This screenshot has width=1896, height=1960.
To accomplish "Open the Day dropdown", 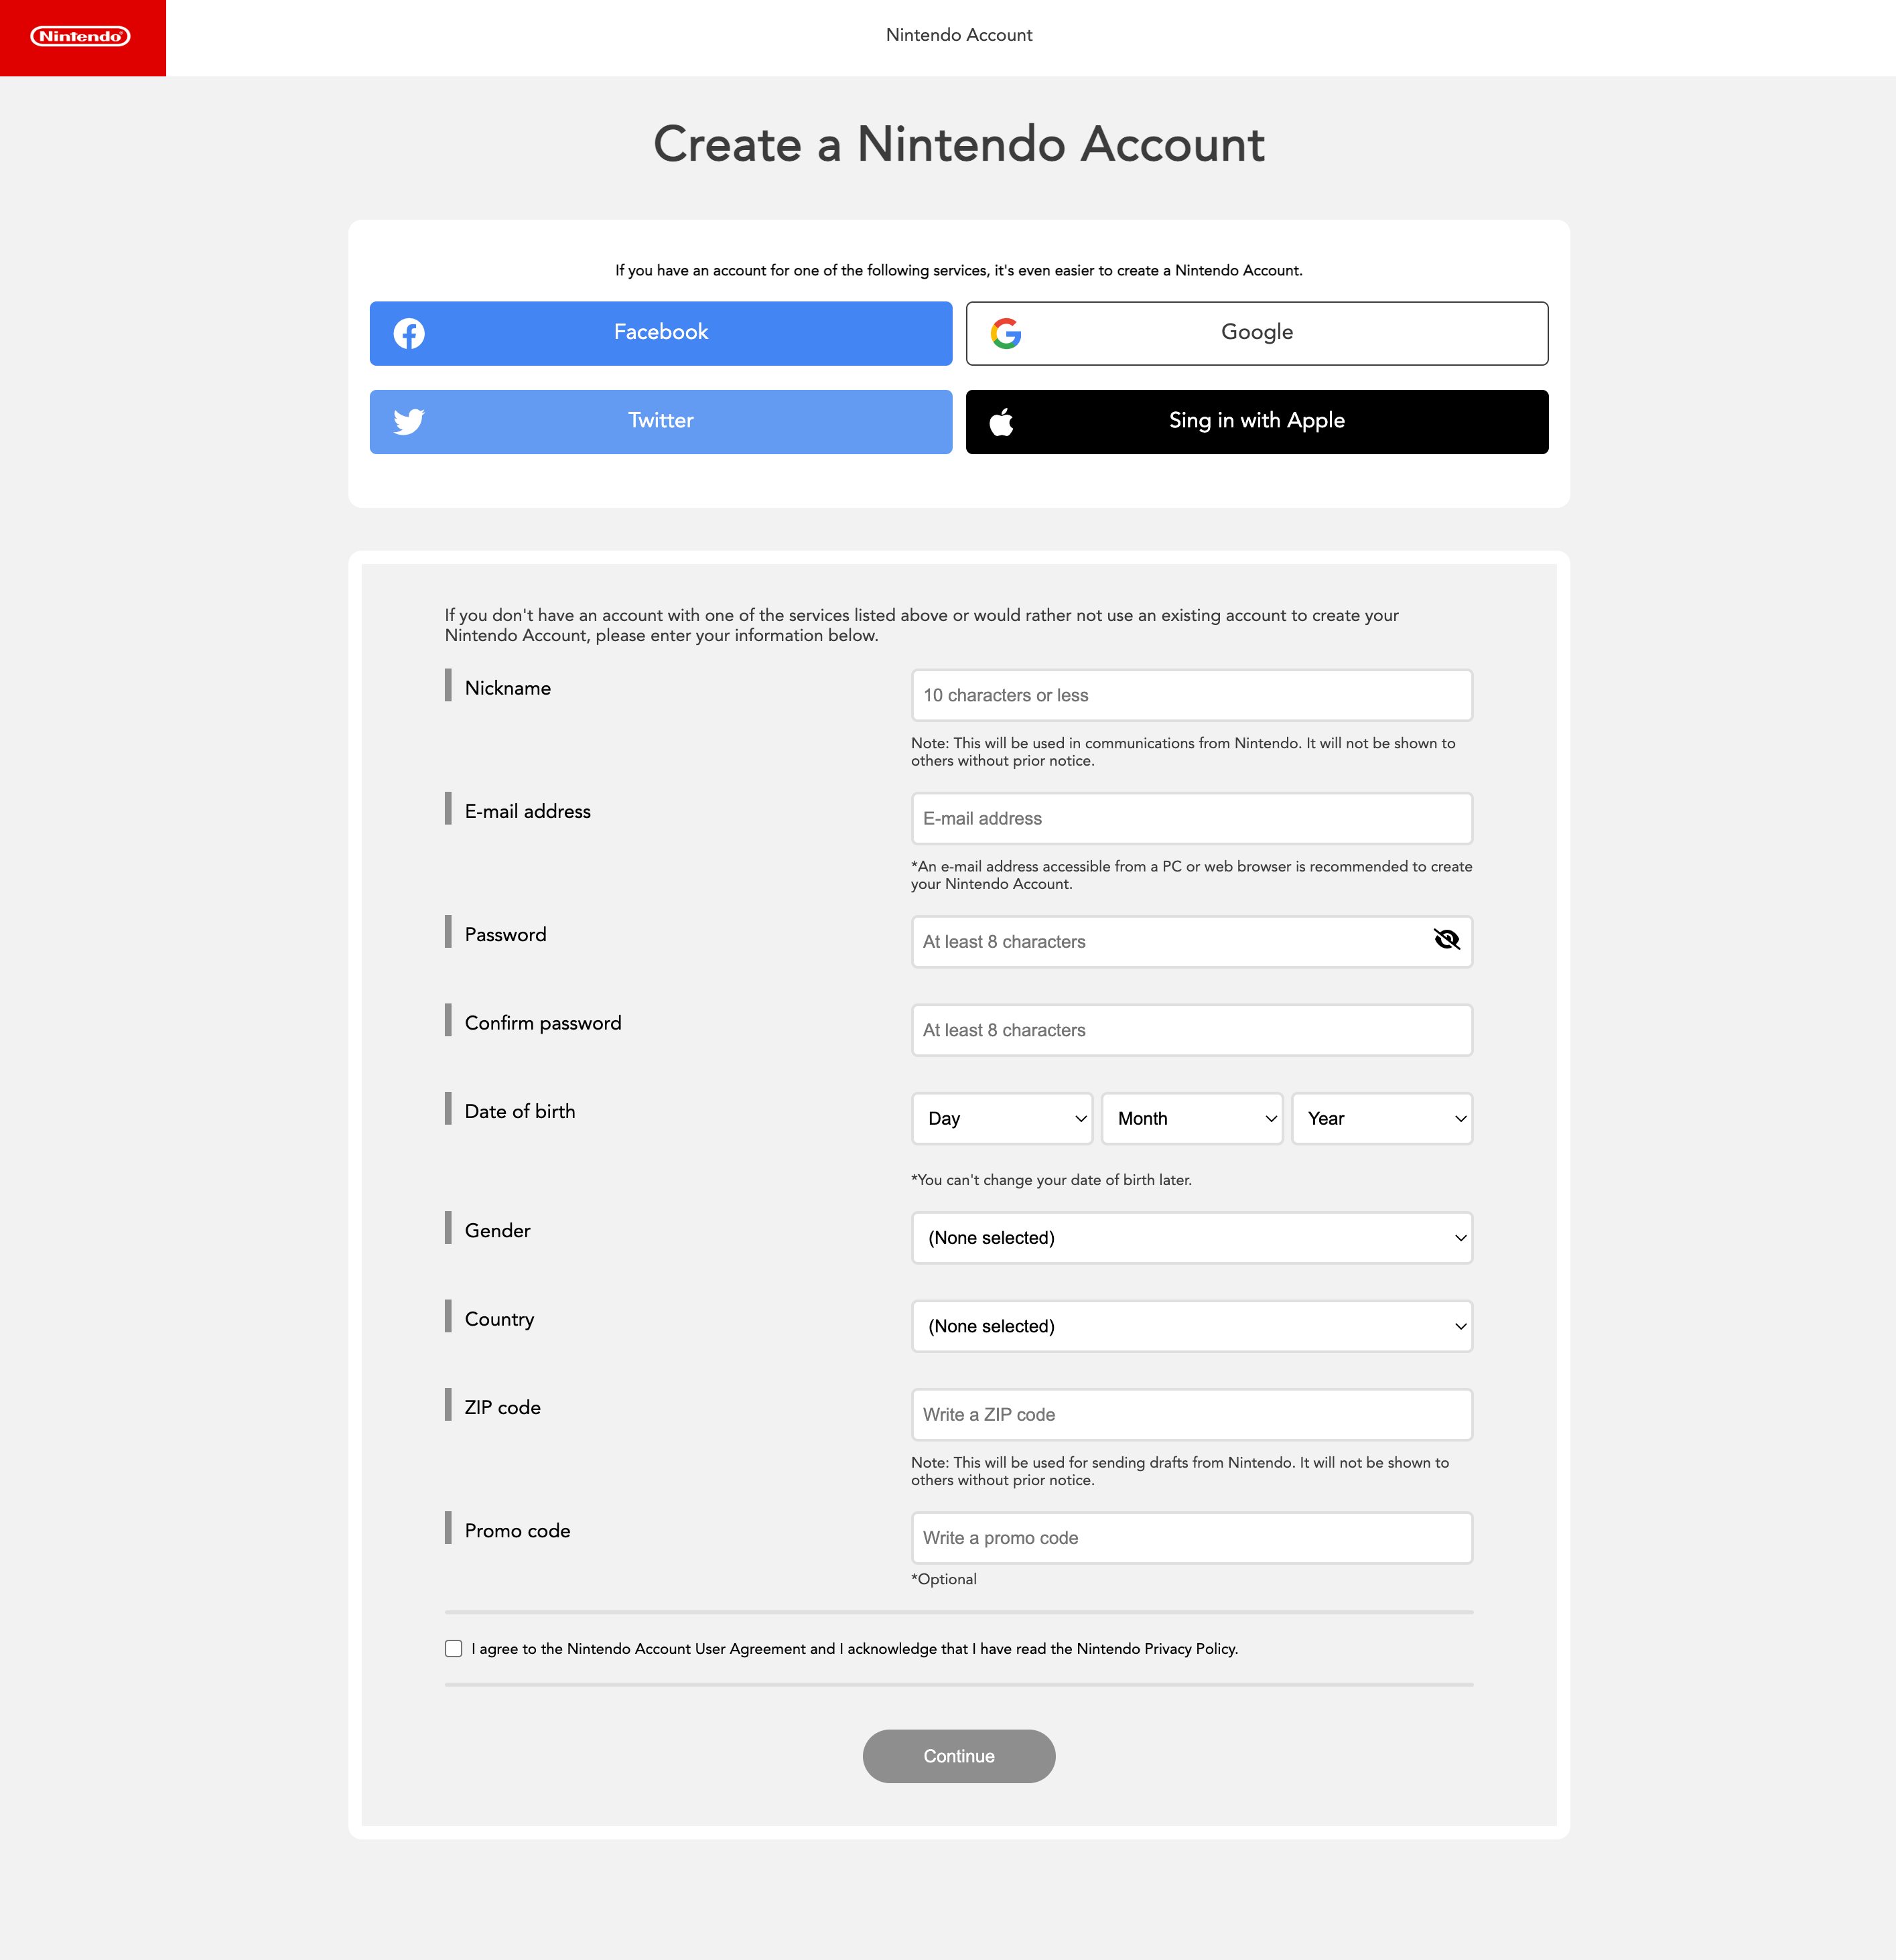I will click(1002, 1118).
